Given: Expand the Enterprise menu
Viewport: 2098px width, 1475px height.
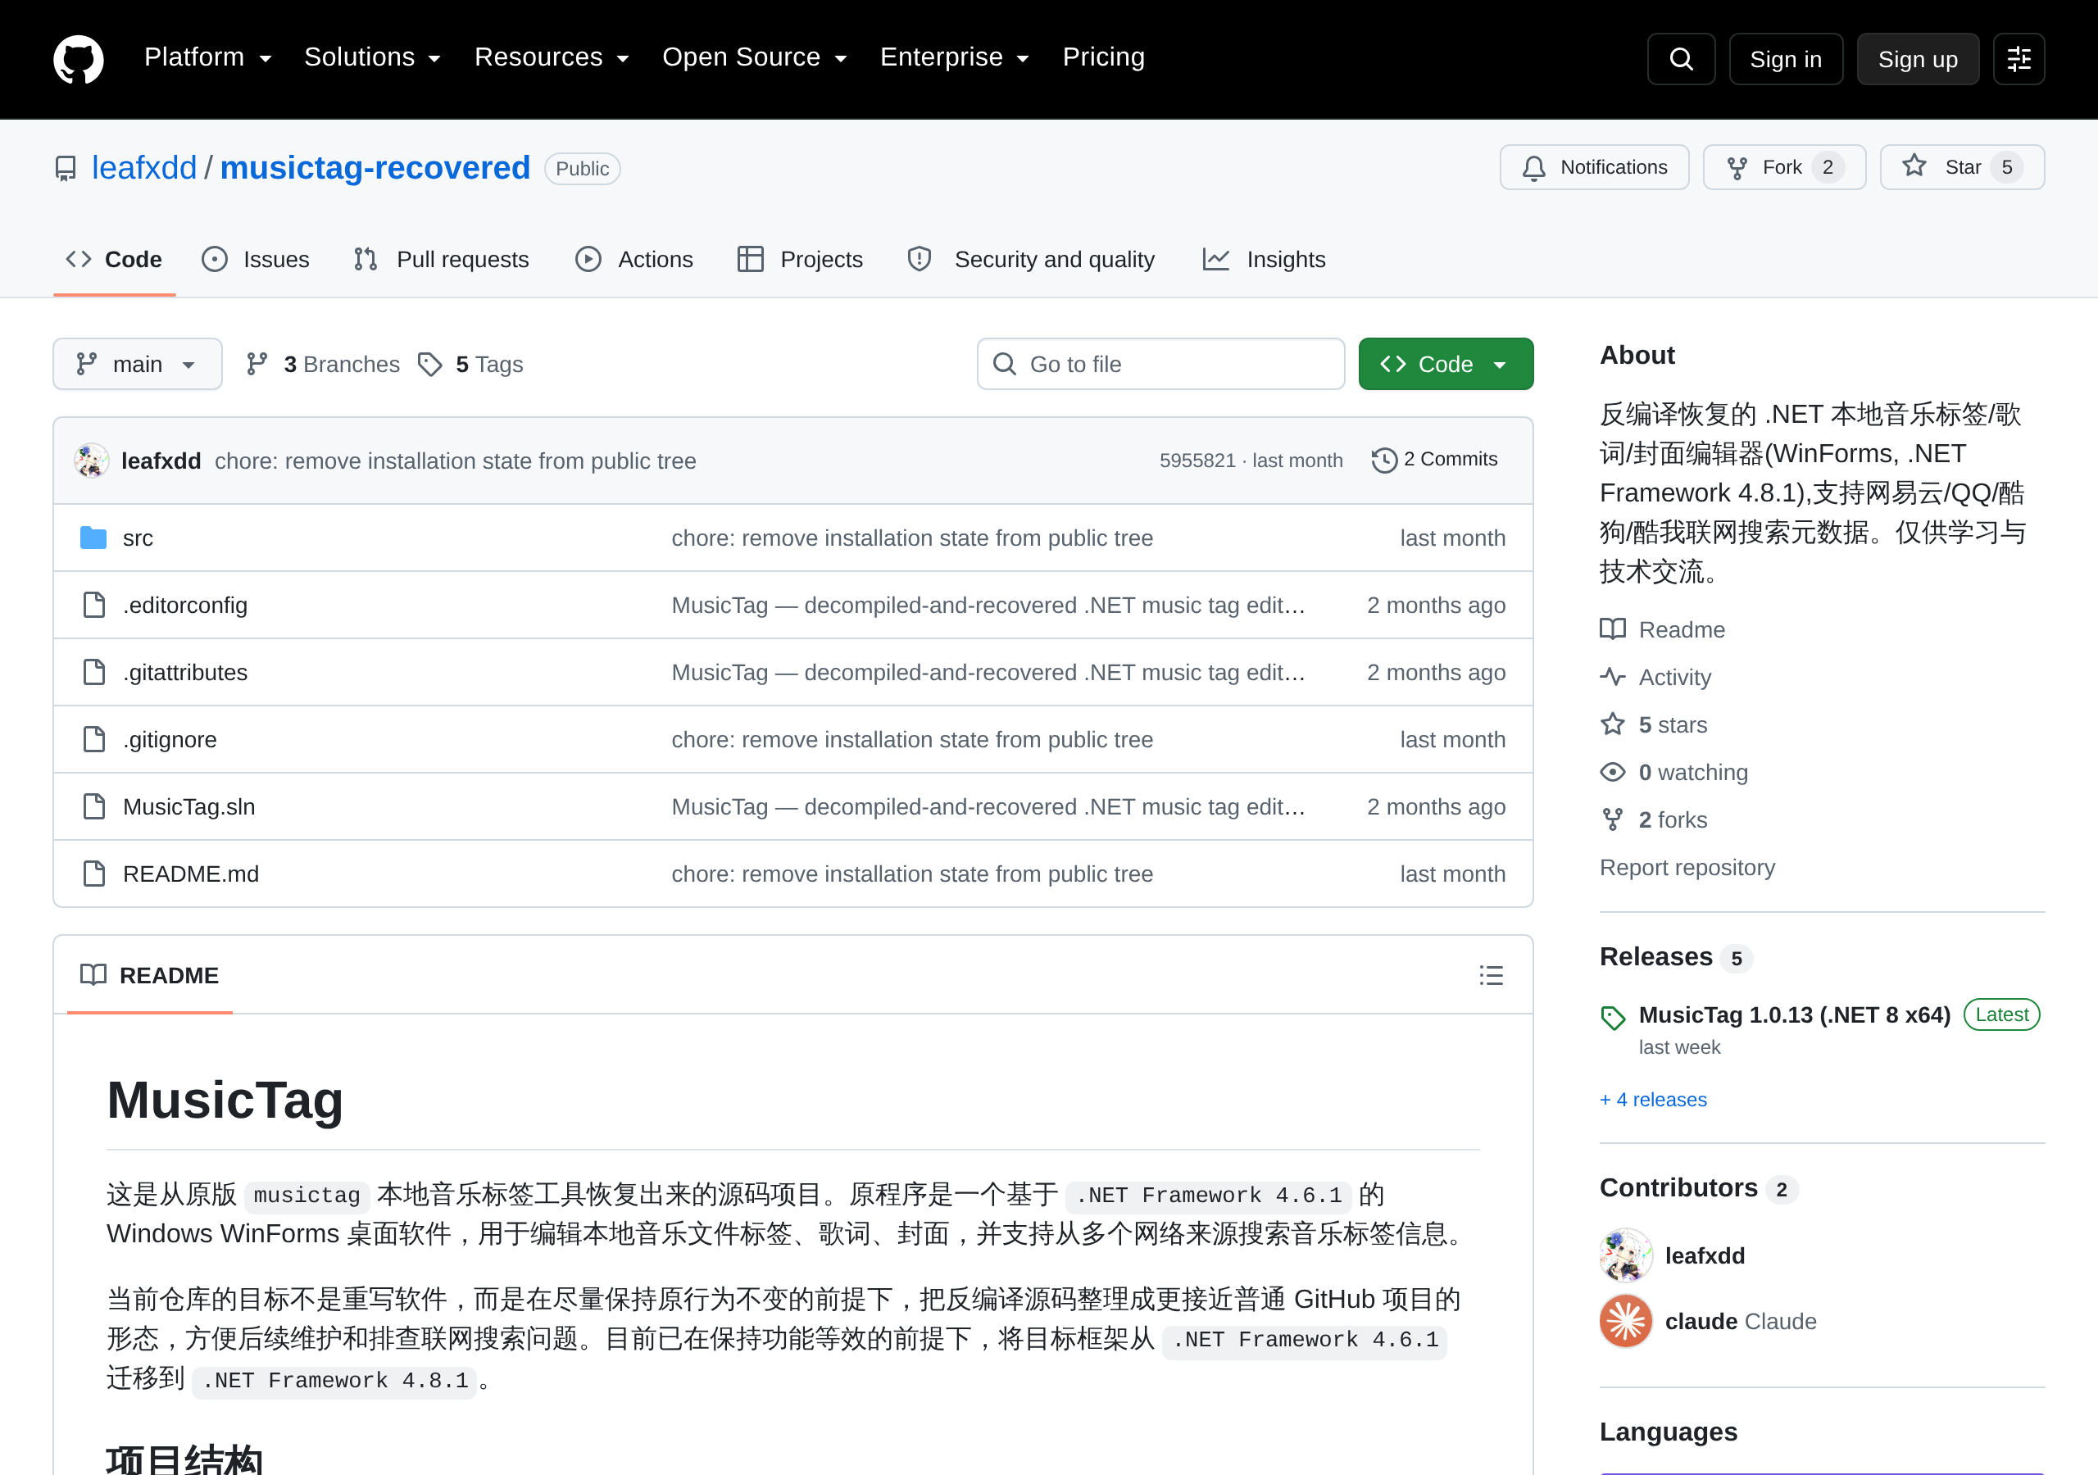Looking at the screenshot, I should (x=955, y=57).
